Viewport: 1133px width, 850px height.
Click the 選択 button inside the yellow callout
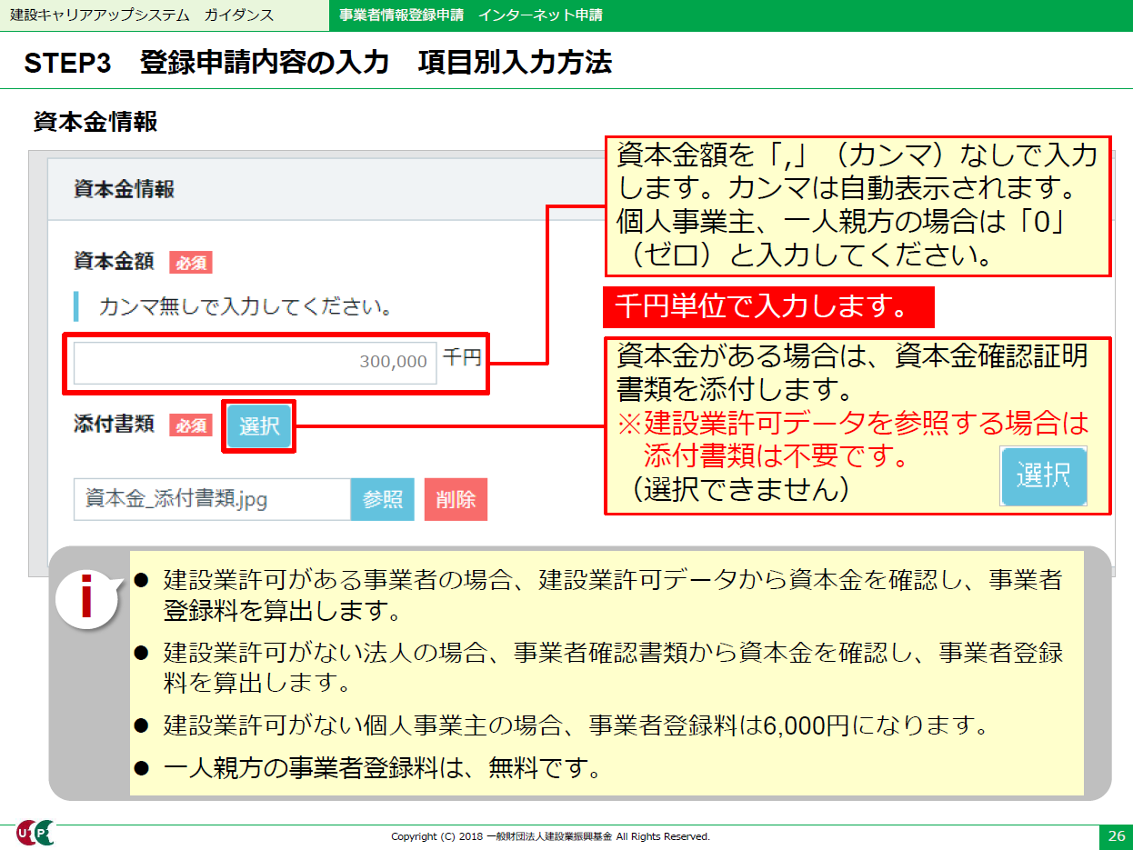1044,476
